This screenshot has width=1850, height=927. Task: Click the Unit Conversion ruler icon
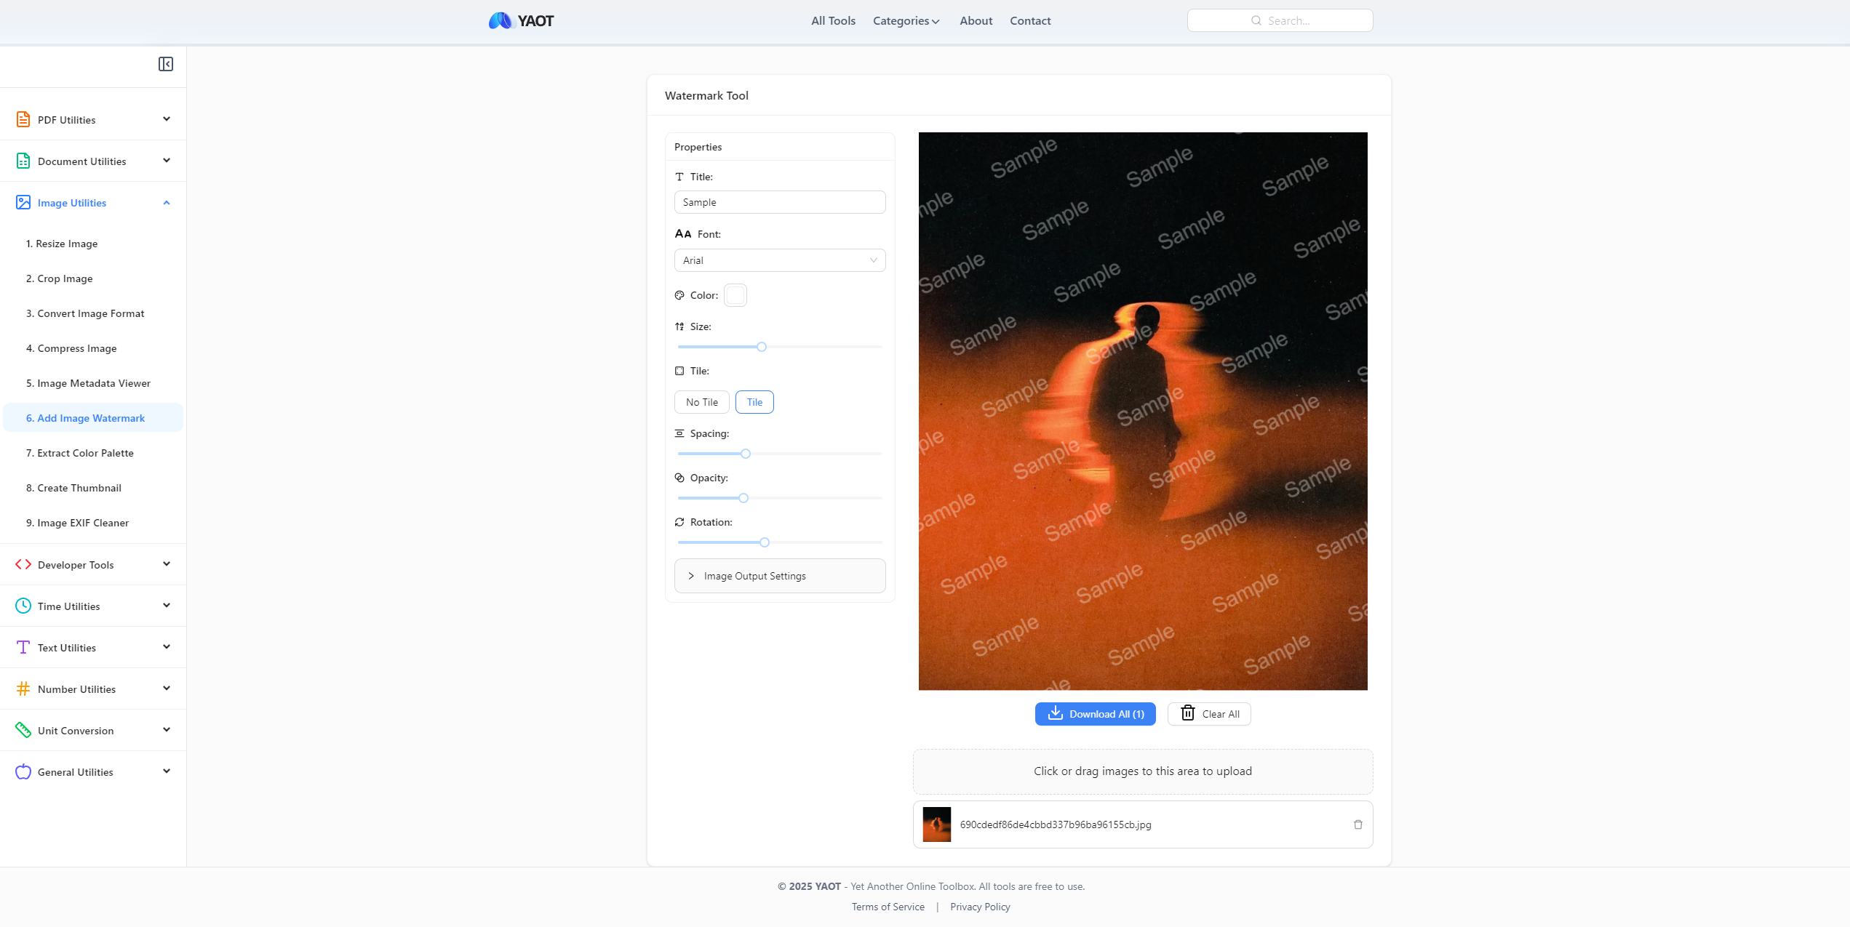tap(23, 730)
